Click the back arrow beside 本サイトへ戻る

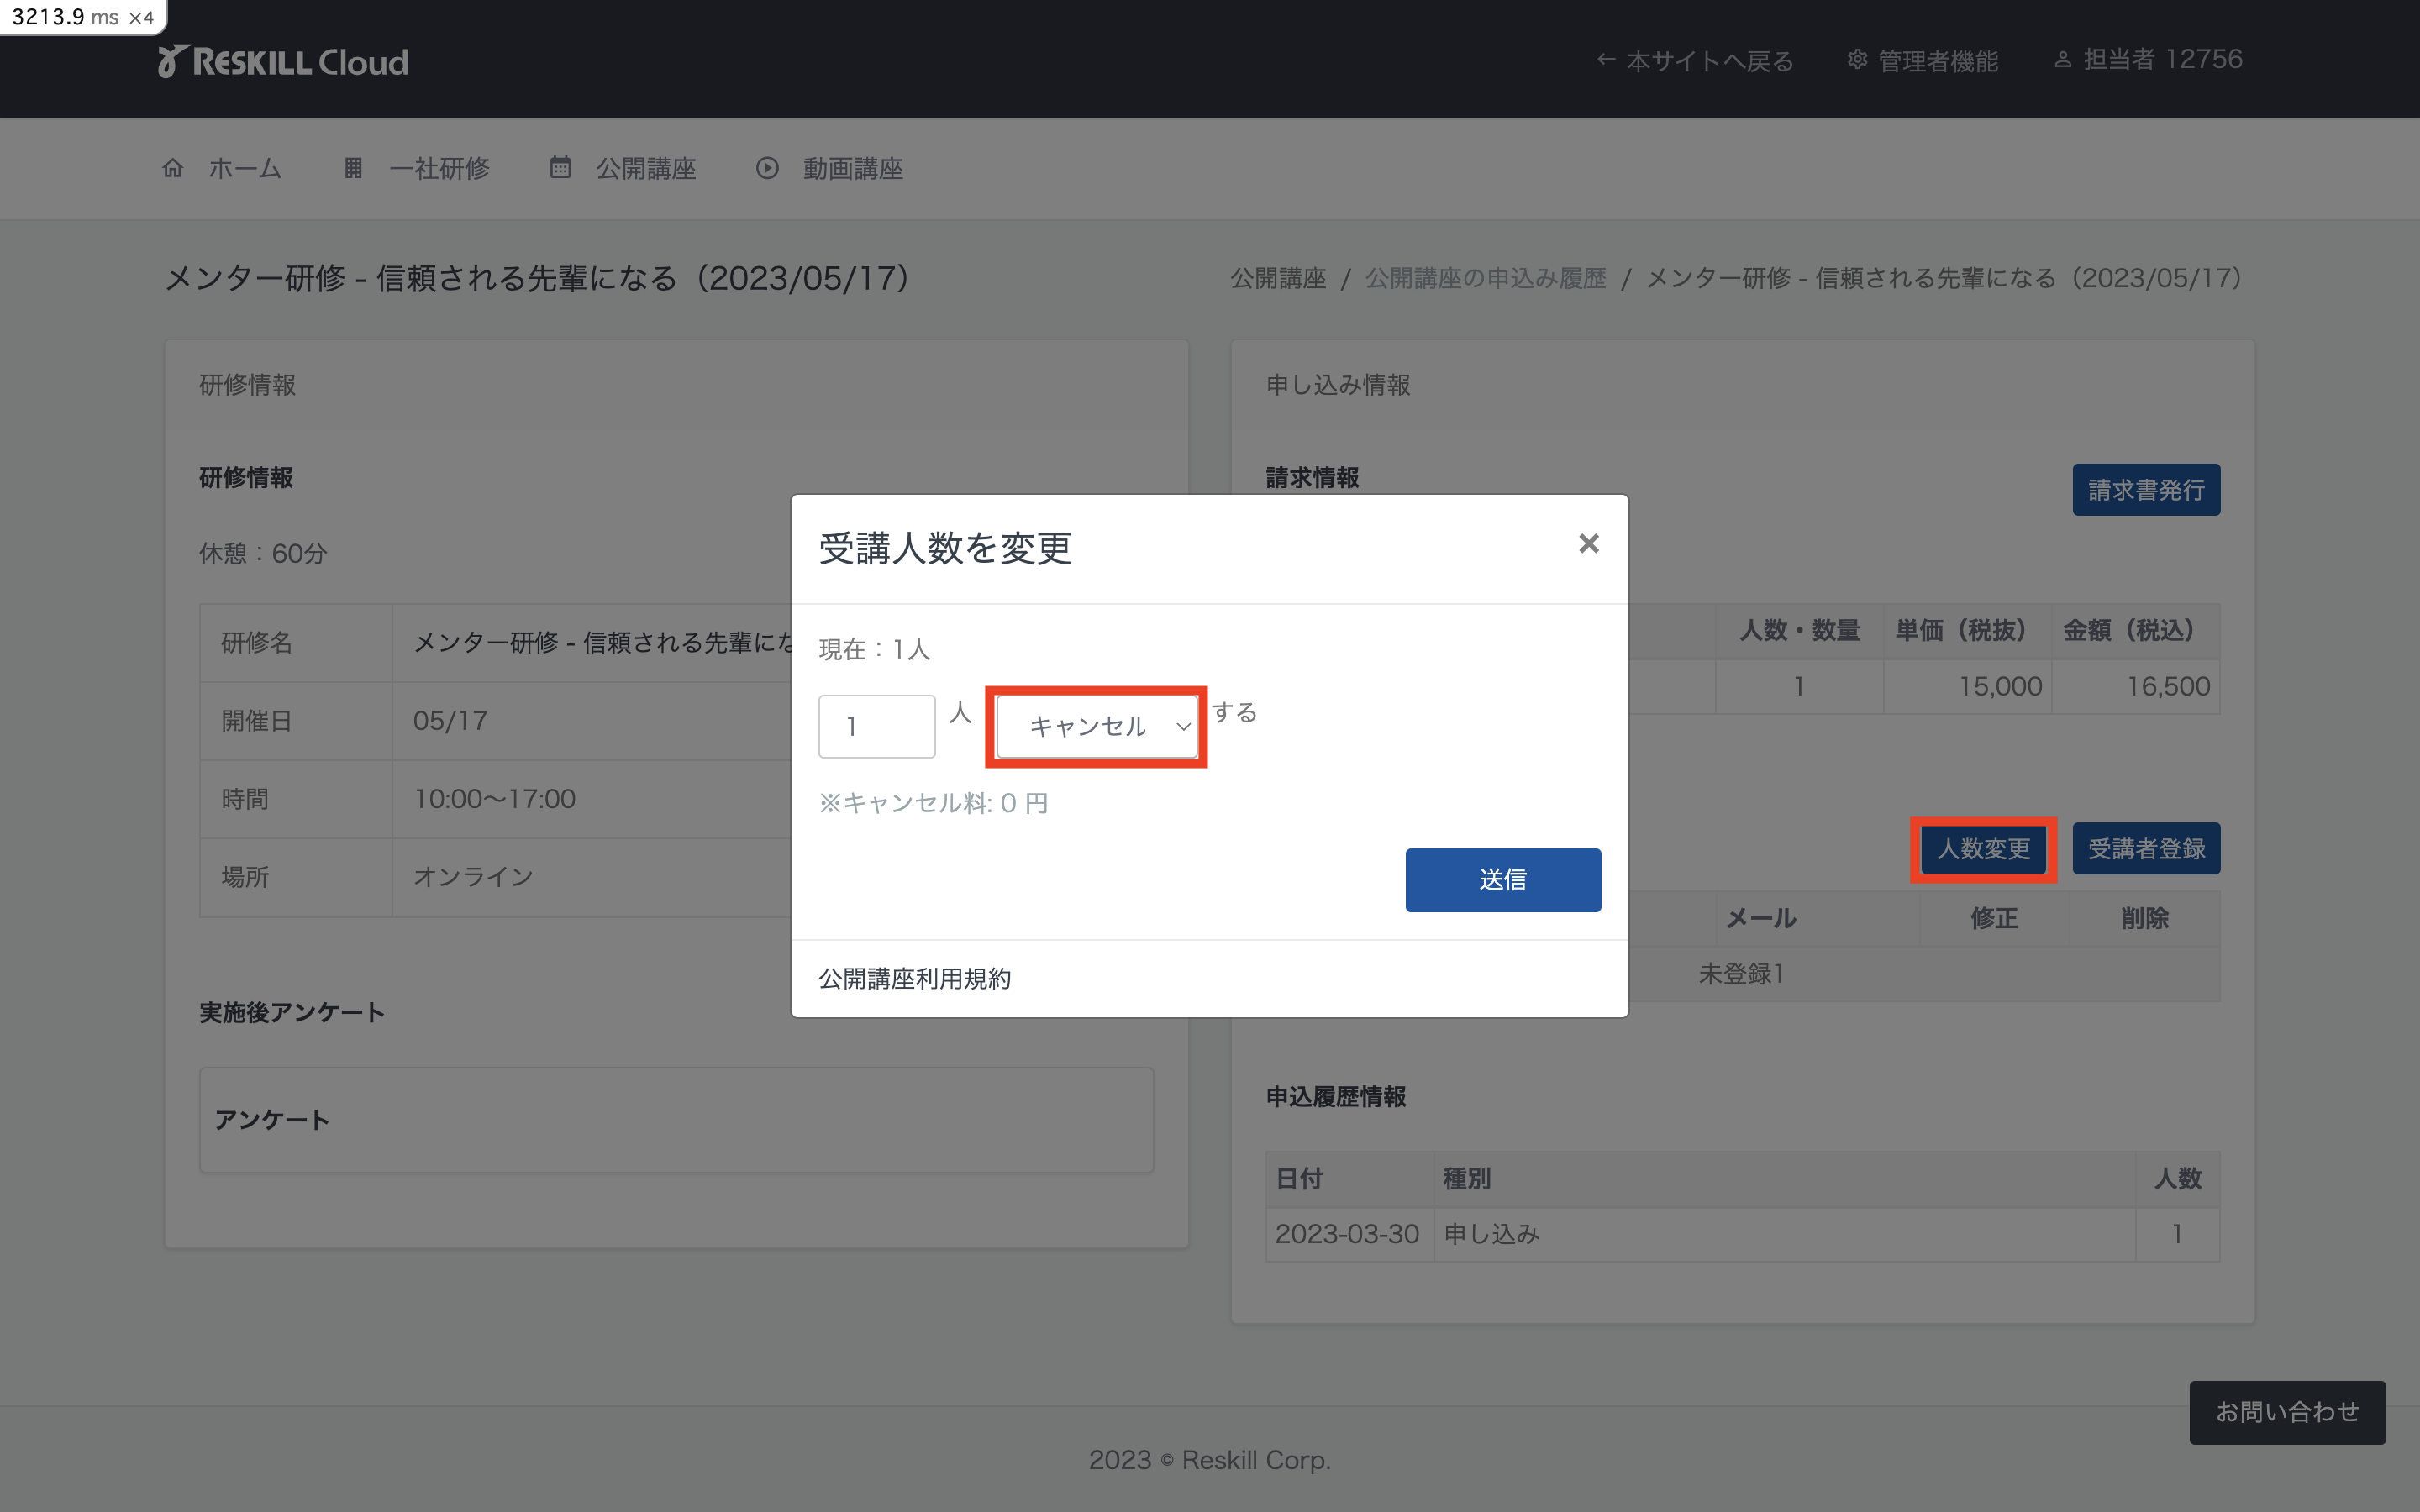(x=1606, y=60)
